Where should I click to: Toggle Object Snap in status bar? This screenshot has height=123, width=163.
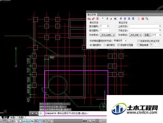pos(17,121)
